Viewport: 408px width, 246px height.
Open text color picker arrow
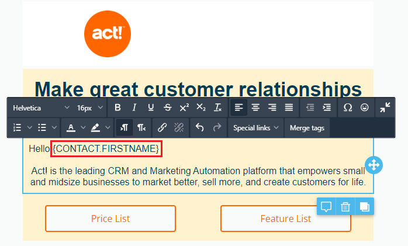tap(83, 128)
